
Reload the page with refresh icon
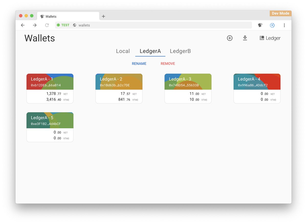coord(47,25)
